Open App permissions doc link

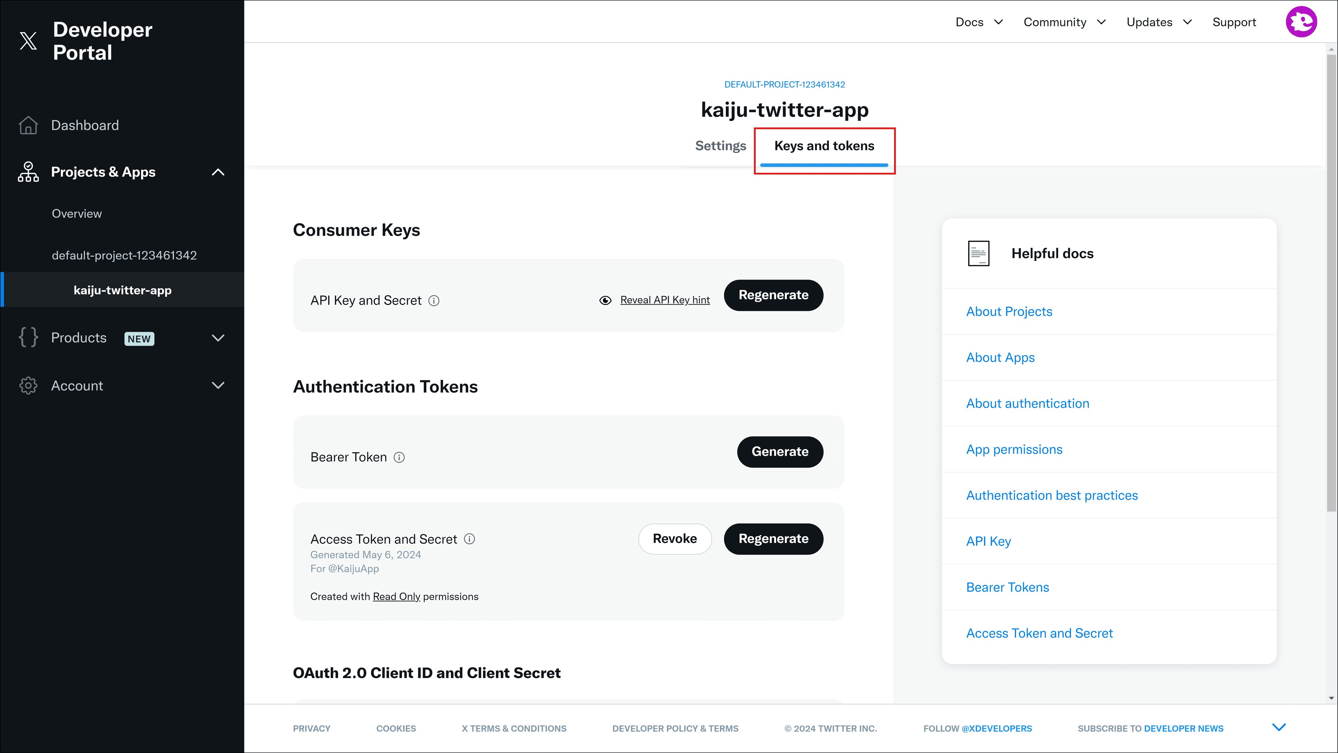click(1014, 449)
